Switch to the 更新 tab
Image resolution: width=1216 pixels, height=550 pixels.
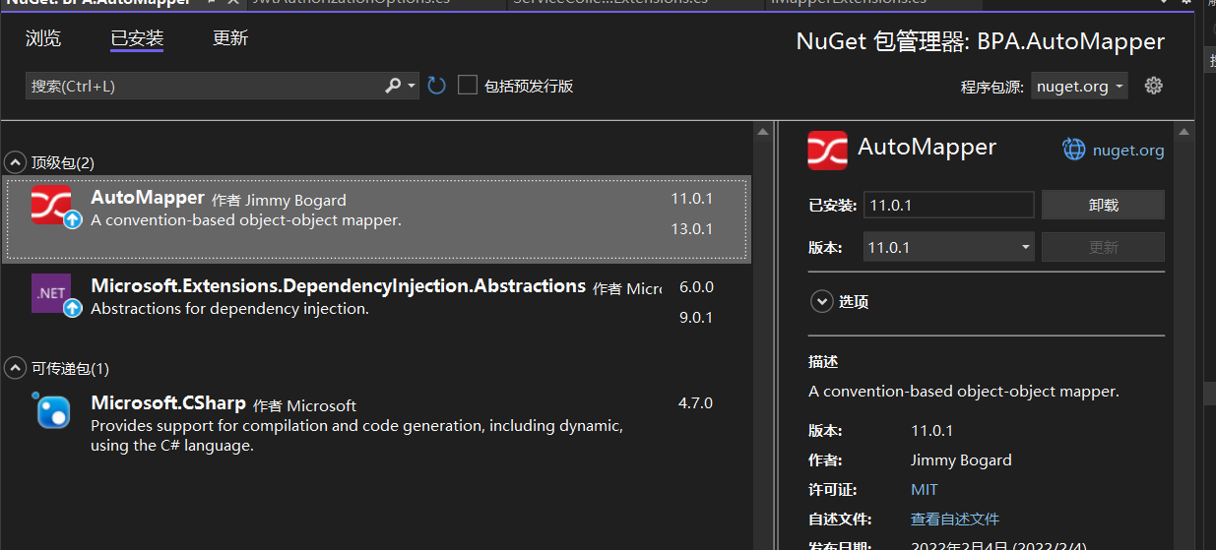230,38
